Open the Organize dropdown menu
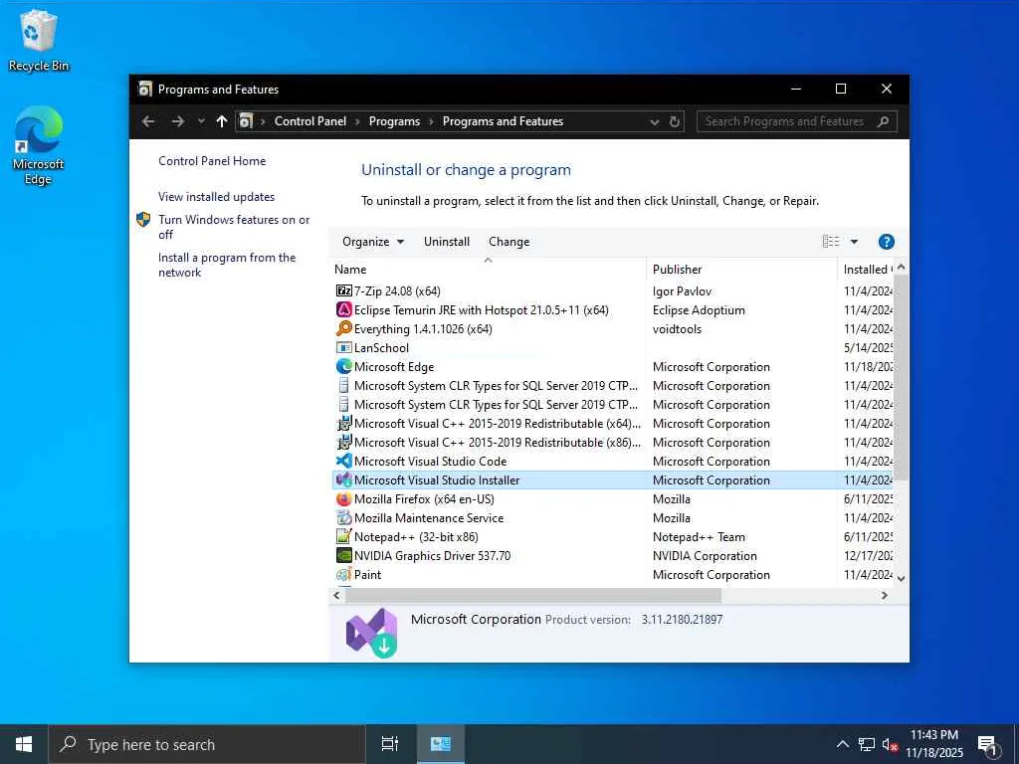 (373, 242)
